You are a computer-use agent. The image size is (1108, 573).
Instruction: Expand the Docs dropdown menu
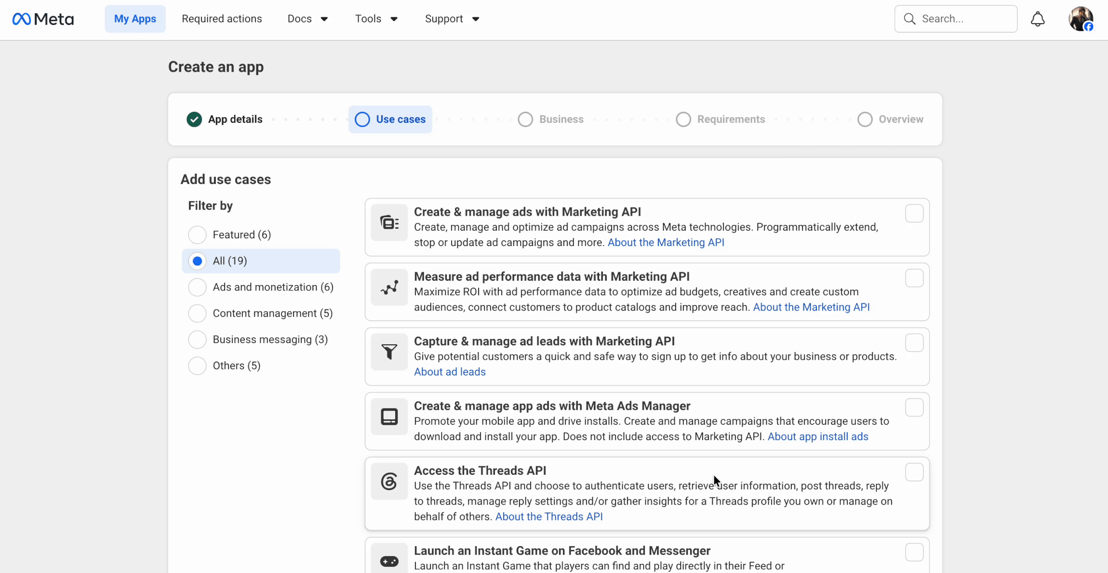[x=307, y=19]
